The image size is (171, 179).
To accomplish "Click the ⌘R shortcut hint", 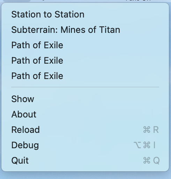I will pyautogui.click(x=151, y=130).
